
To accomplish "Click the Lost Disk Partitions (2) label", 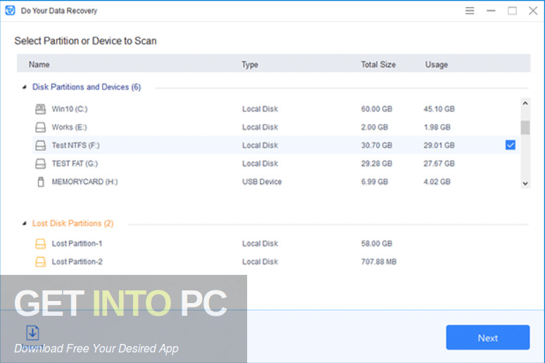I will (x=73, y=223).
